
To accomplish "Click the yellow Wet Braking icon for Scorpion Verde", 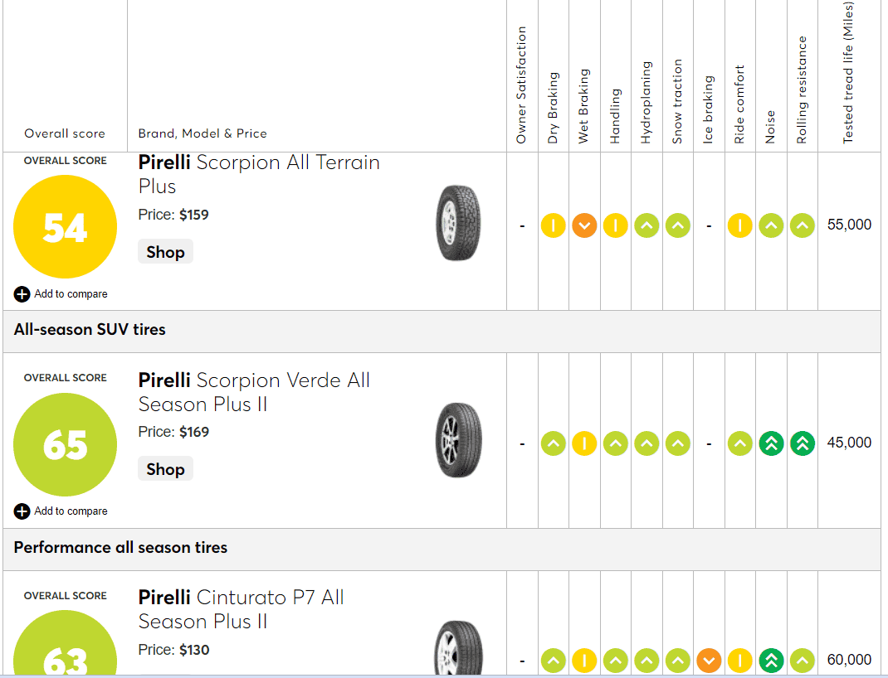I will (584, 443).
